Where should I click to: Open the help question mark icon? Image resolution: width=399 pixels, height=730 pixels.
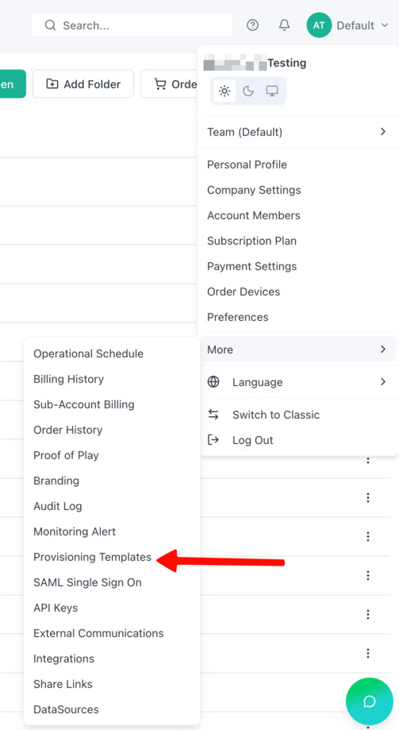pyautogui.click(x=252, y=25)
